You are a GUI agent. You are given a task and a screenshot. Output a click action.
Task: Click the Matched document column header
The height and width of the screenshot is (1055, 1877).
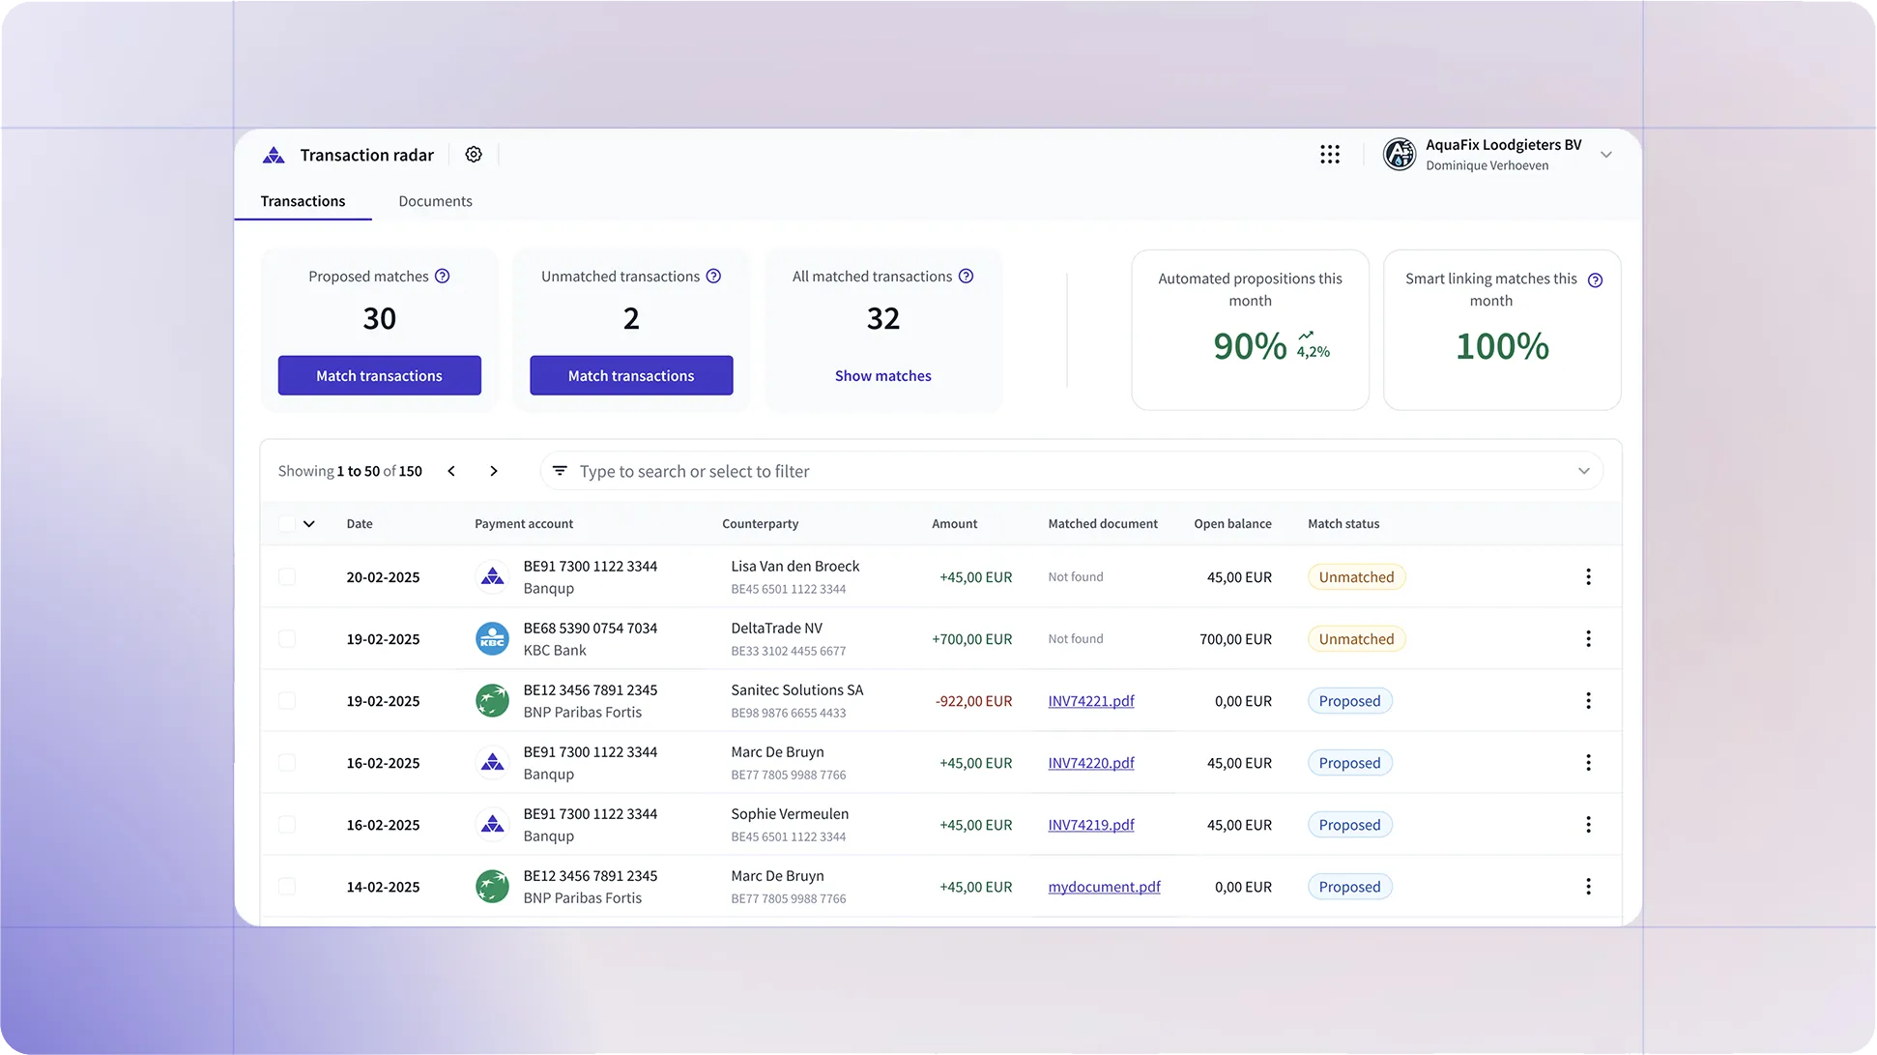[1103, 524]
